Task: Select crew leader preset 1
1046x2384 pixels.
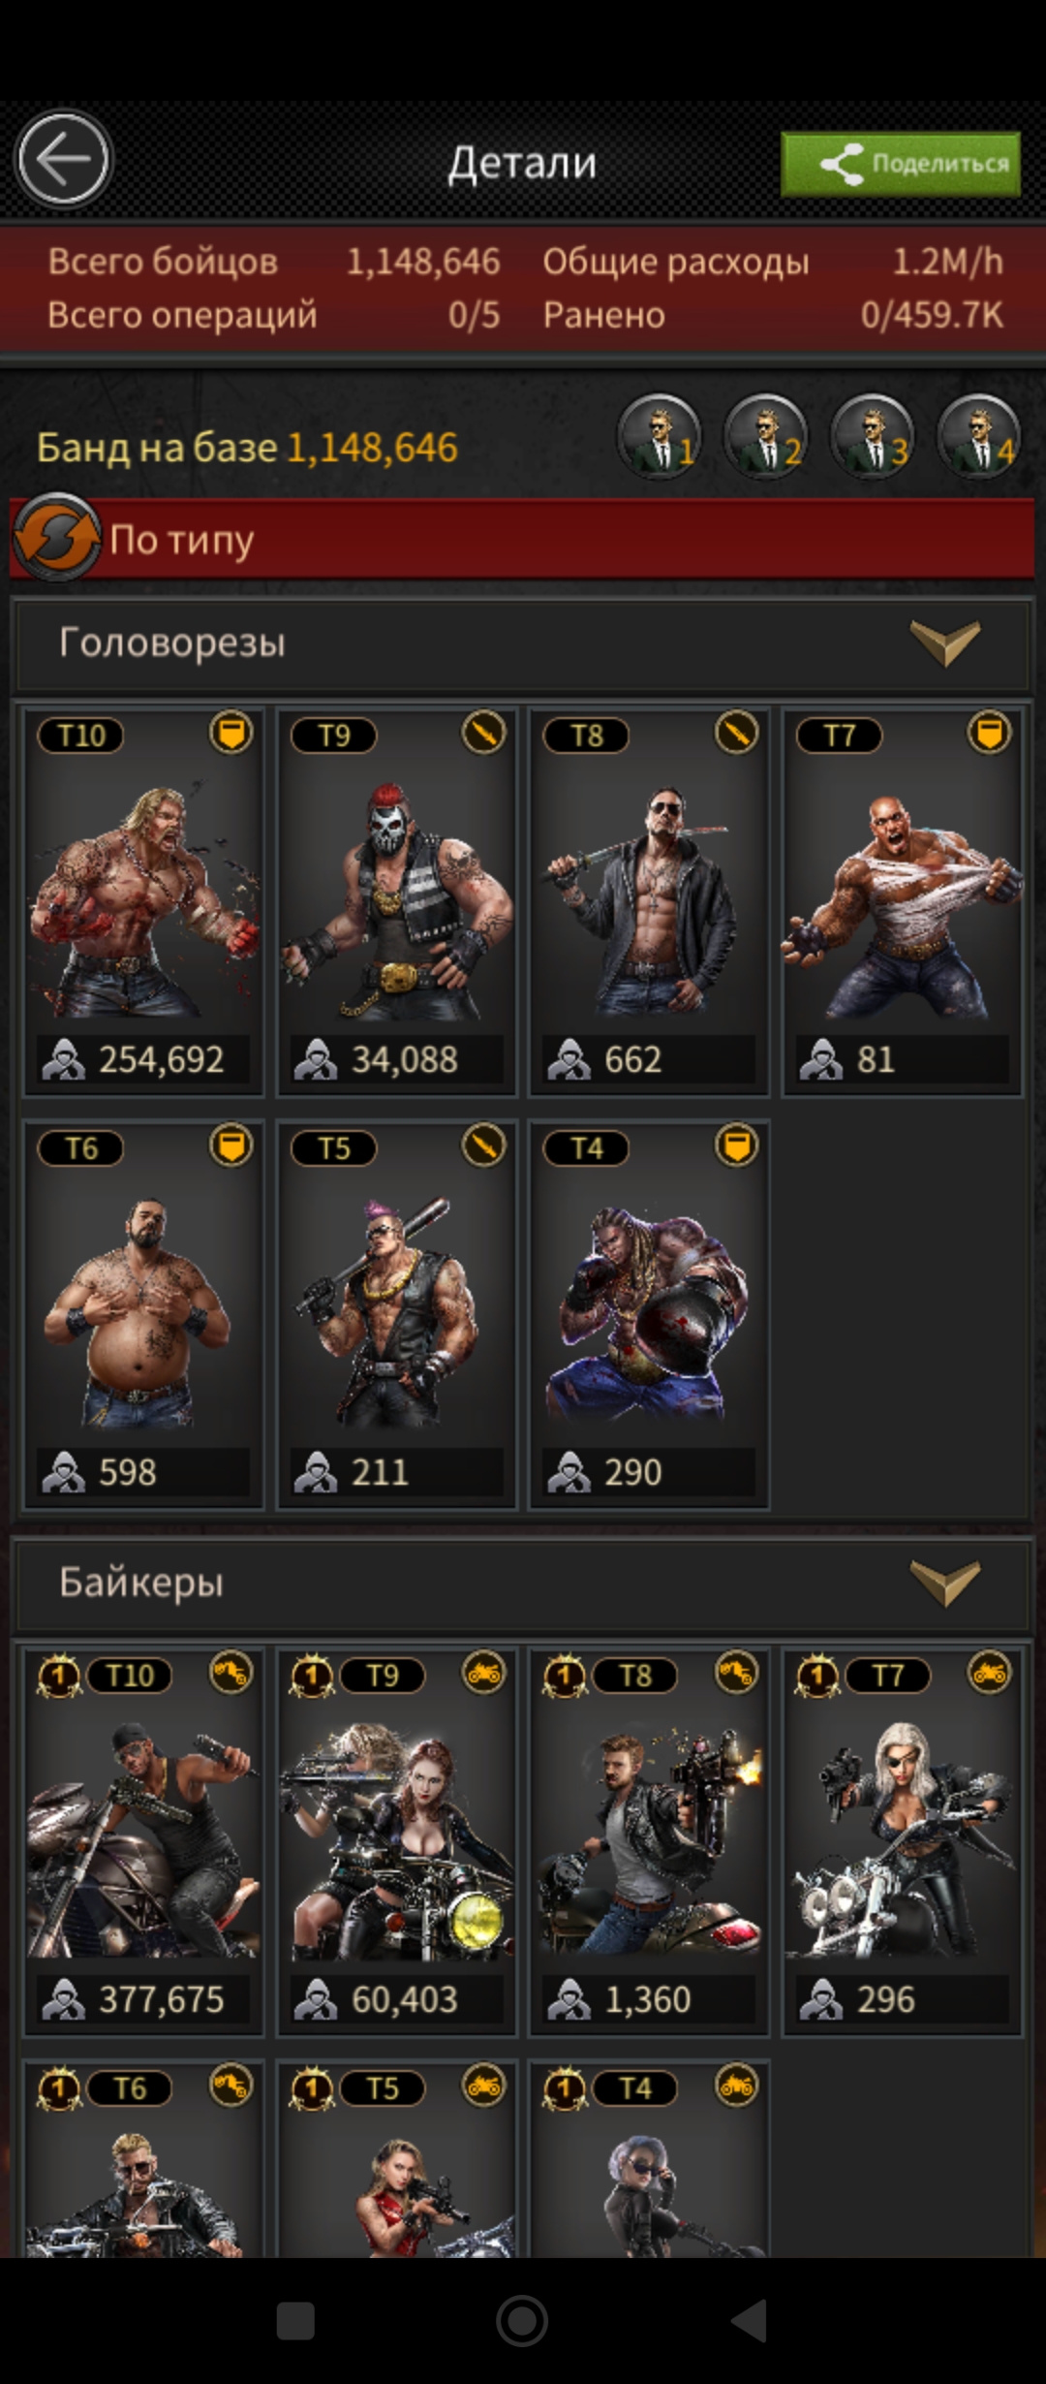Action: click(x=660, y=436)
